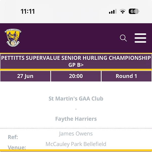Select the 27 Jun date cell
This screenshot has width=152, height=152.
pyautogui.click(x=25, y=76)
